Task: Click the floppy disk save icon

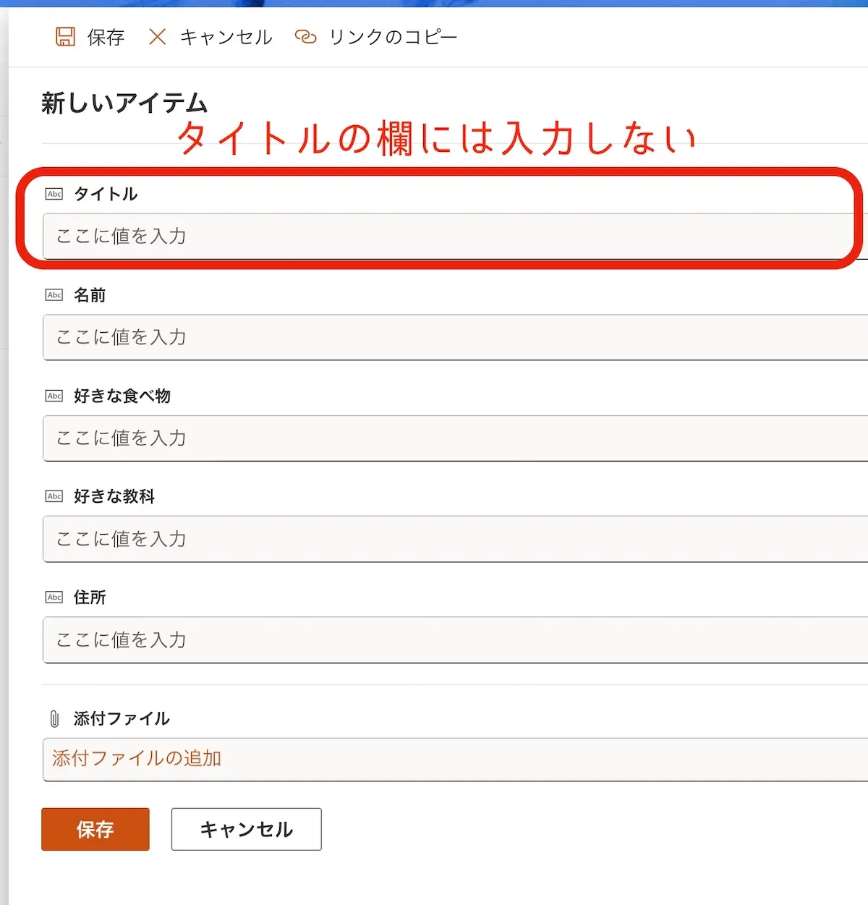Action: tap(65, 37)
